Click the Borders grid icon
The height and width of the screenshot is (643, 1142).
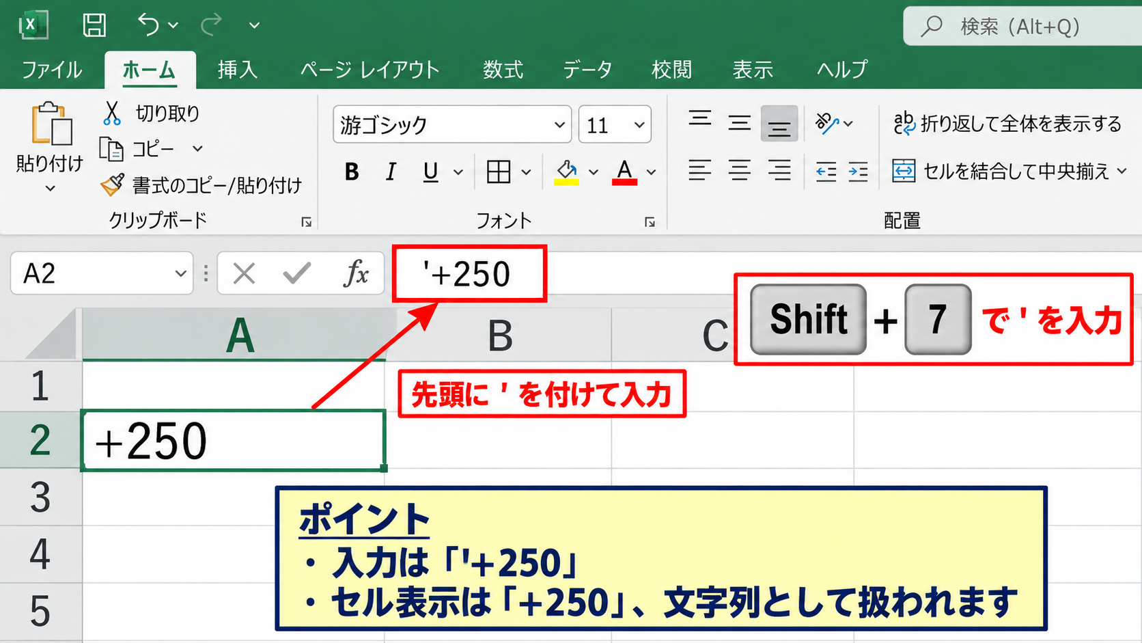point(499,172)
